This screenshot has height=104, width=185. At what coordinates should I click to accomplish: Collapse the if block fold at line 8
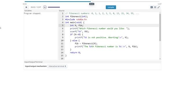64,34
